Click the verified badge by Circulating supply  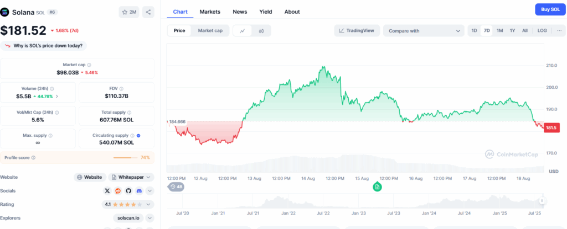click(x=139, y=136)
